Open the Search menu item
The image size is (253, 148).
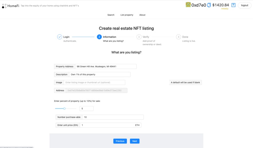(111, 15)
